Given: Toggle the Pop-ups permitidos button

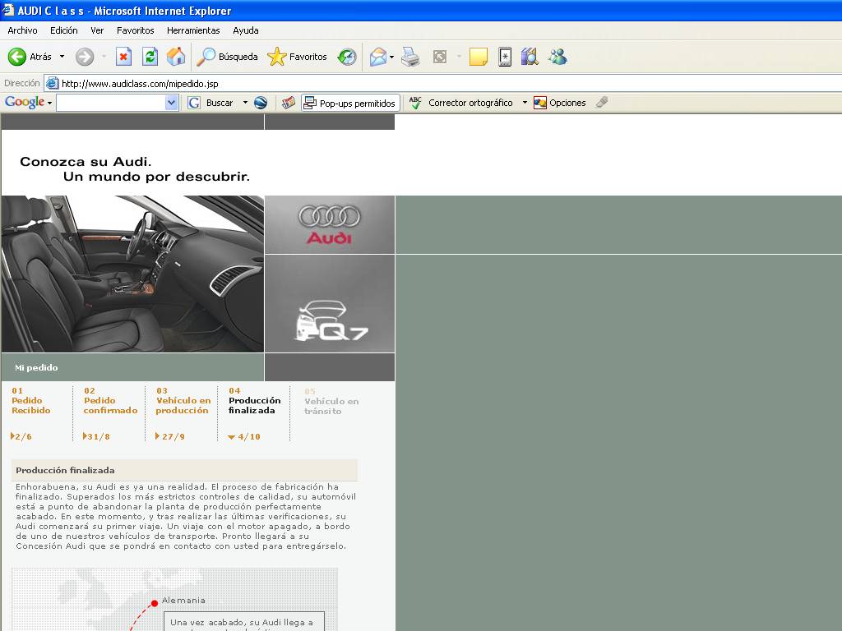Looking at the screenshot, I should tap(350, 103).
